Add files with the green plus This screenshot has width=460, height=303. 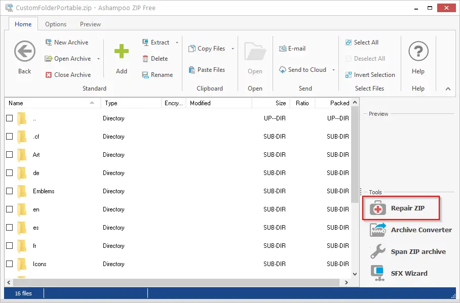(122, 51)
